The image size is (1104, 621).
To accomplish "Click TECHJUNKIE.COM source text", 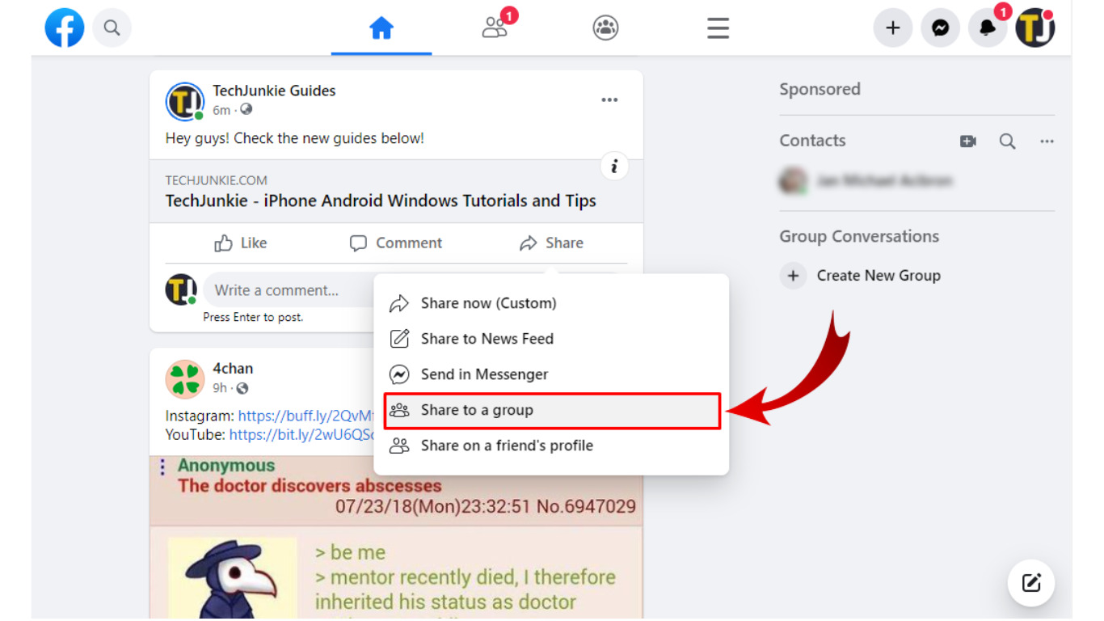I will tap(216, 180).
